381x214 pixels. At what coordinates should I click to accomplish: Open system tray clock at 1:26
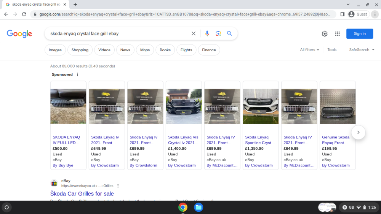(x=372, y=208)
